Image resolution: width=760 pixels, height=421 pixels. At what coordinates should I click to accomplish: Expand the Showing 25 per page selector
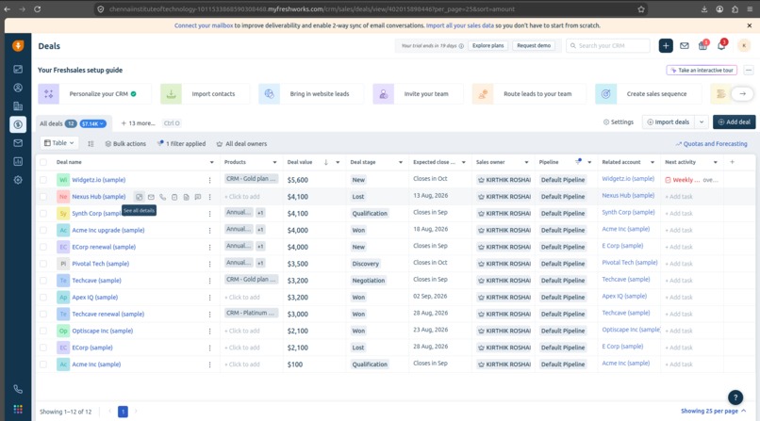coord(714,411)
